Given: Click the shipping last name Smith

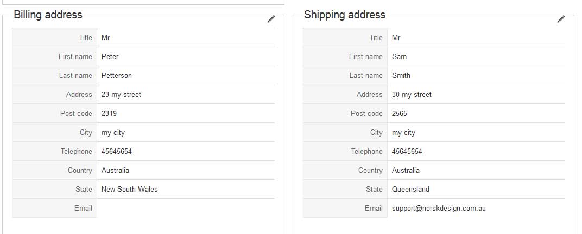Looking at the screenshot, I should 401,76.
